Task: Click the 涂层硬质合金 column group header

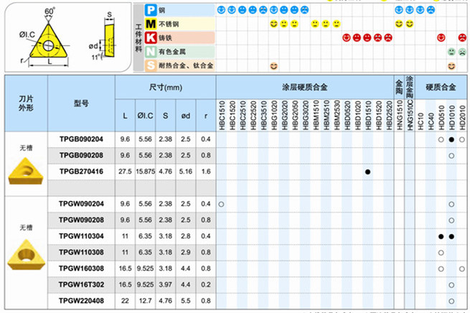Action: [304, 87]
